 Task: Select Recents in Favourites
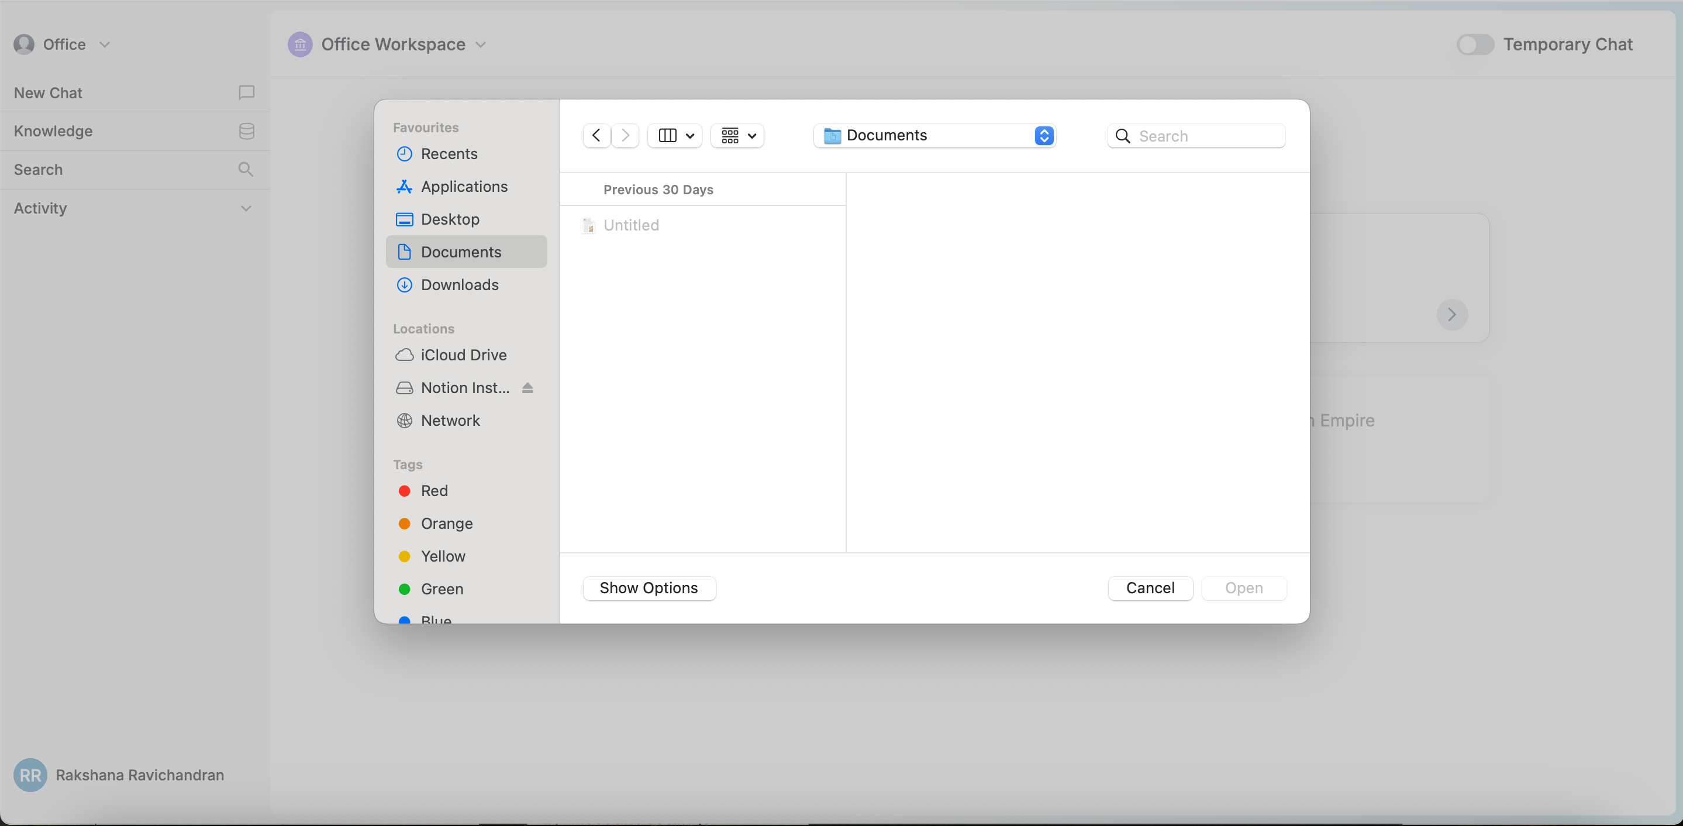coord(467,154)
